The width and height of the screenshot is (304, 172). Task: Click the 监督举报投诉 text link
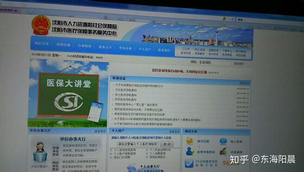pos(206,152)
